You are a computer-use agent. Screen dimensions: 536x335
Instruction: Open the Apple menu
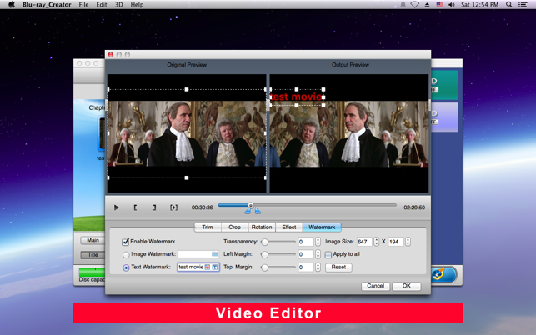(12, 5)
